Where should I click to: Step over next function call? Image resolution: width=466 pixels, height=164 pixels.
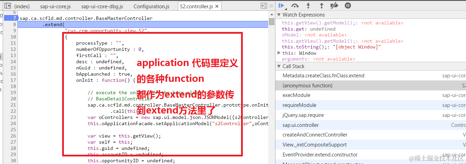tap(295, 6)
